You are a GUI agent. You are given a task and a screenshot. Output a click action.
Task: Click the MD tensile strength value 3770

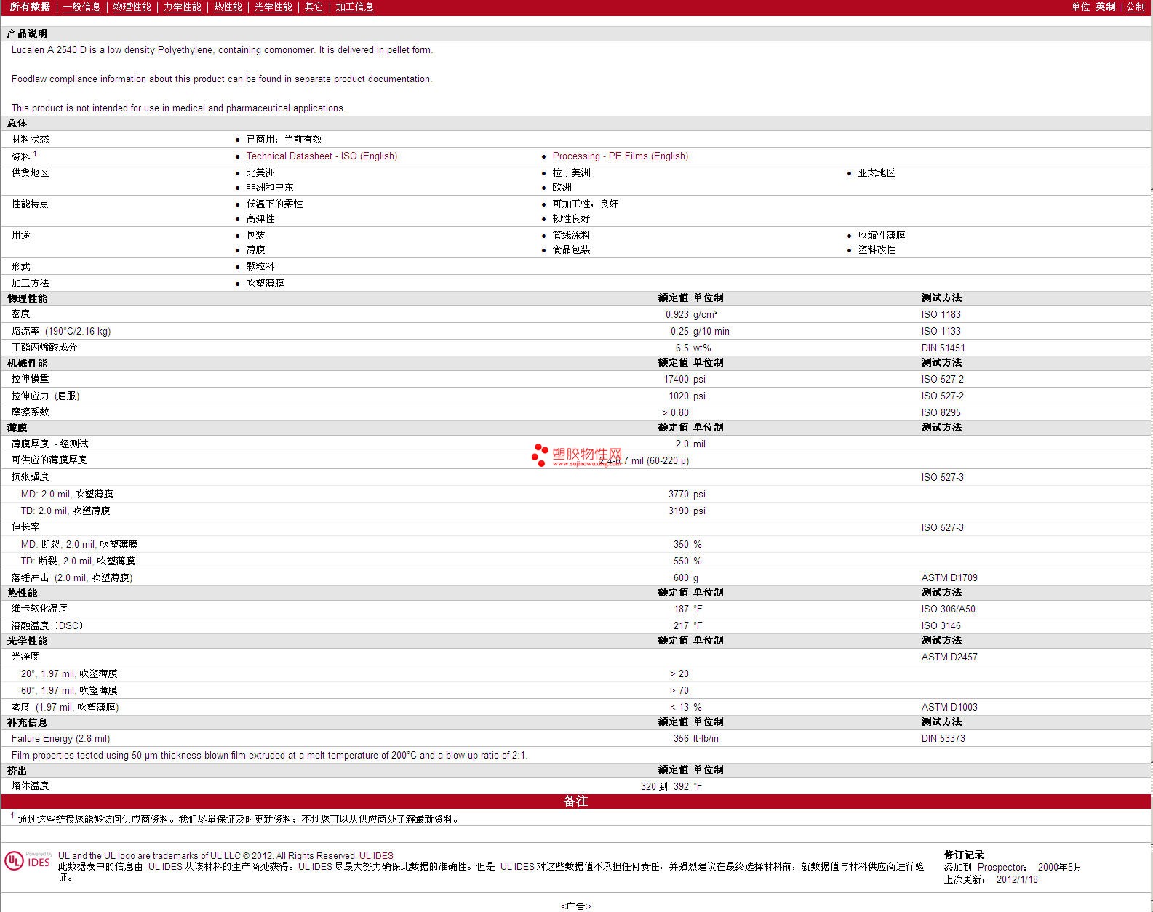coord(679,494)
